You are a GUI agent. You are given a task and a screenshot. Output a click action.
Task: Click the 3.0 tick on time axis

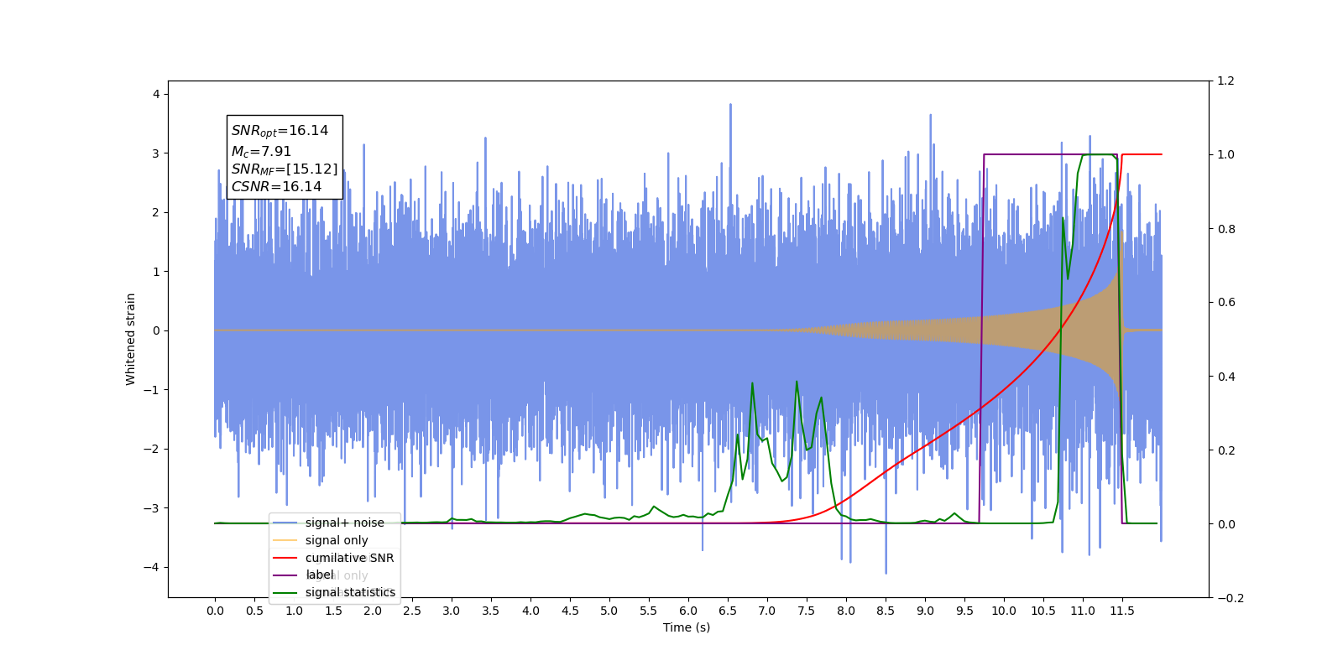pyautogui.click(x=452, y=611)
